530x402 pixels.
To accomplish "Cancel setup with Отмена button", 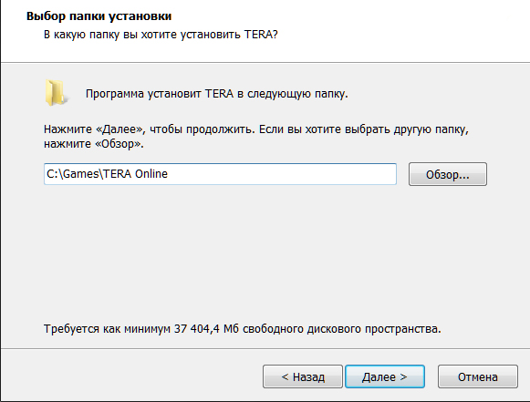I will point(478,376).
